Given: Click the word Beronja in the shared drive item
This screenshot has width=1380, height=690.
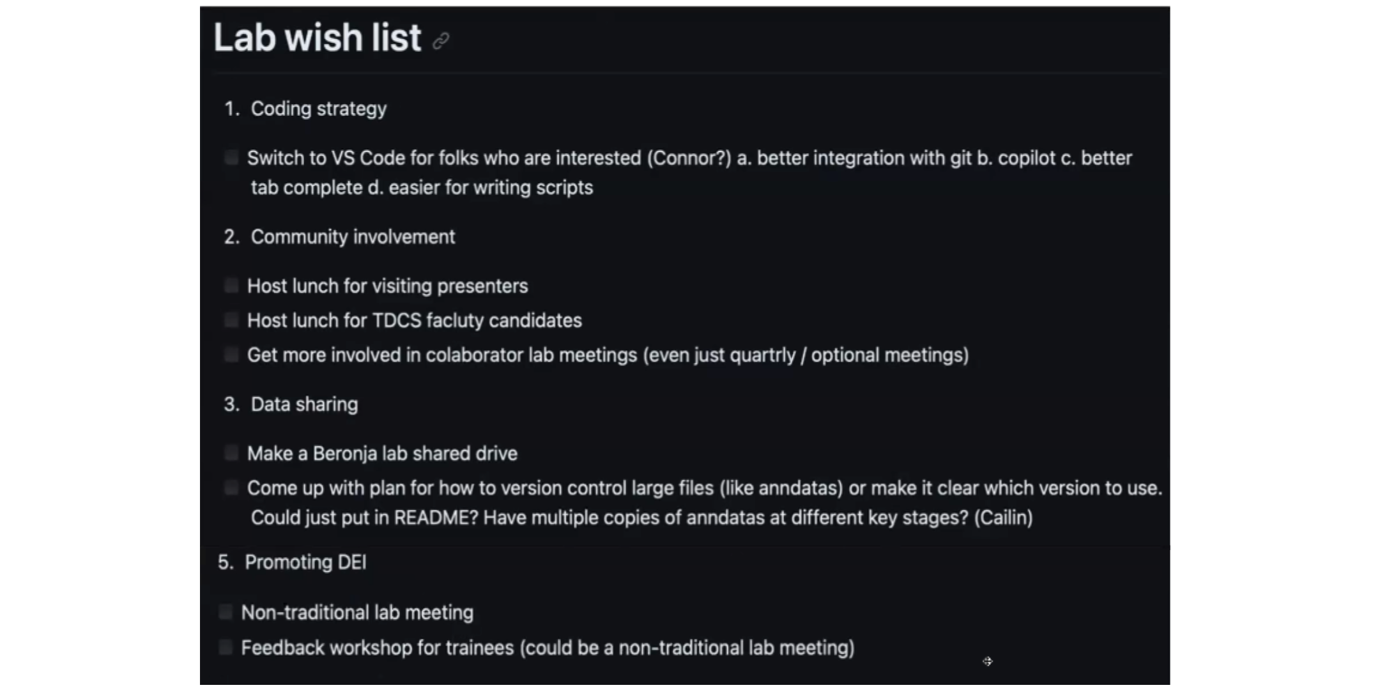Looking at the screenshot, I should point(345,454).
